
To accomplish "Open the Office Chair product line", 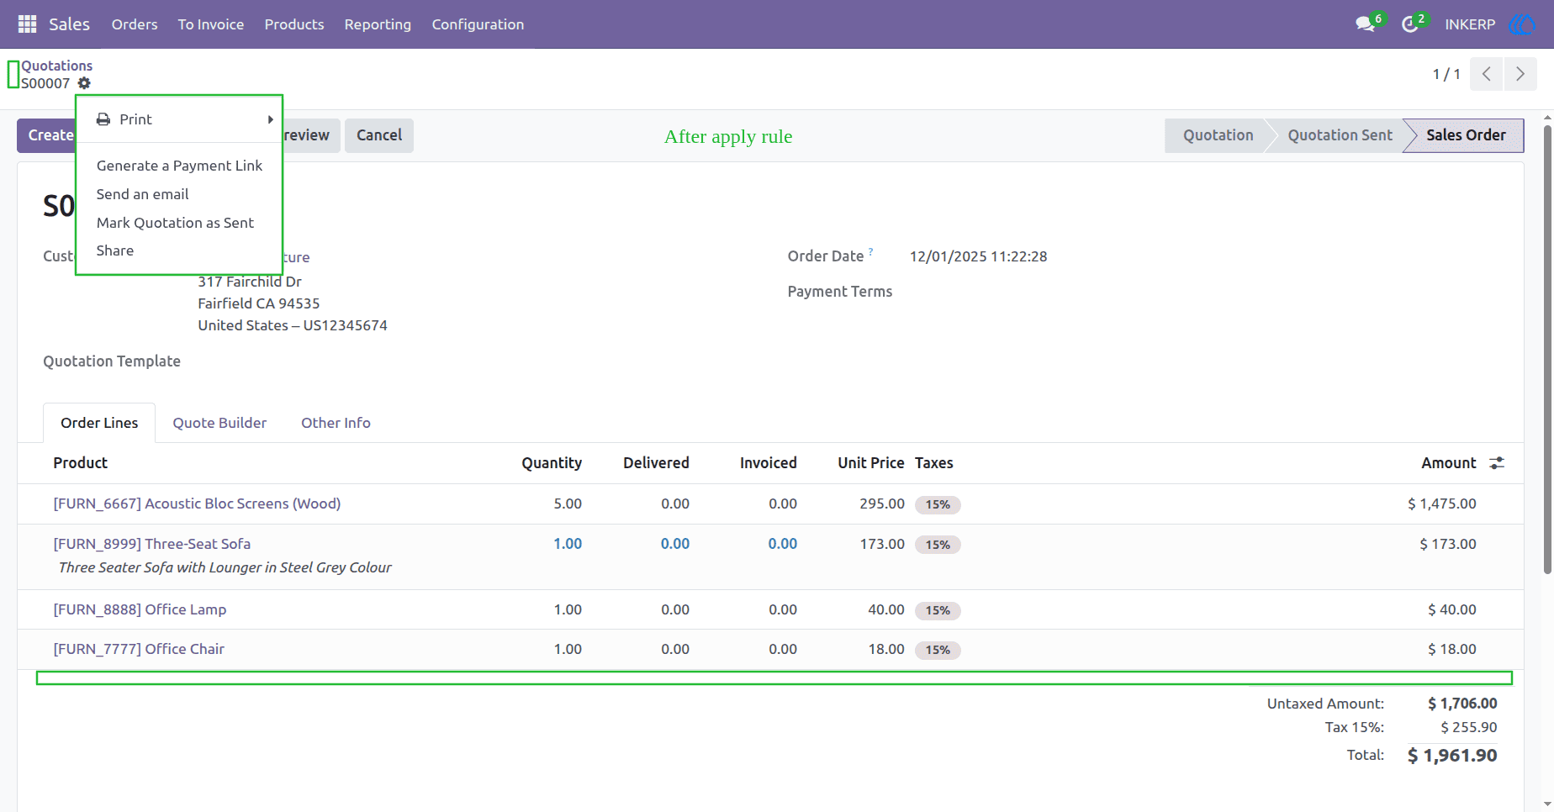I will (139, 649).
